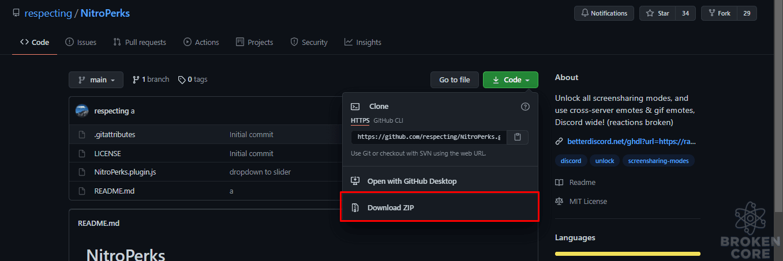
Task: Open the respecting commit author link
Action: point(112,111)
